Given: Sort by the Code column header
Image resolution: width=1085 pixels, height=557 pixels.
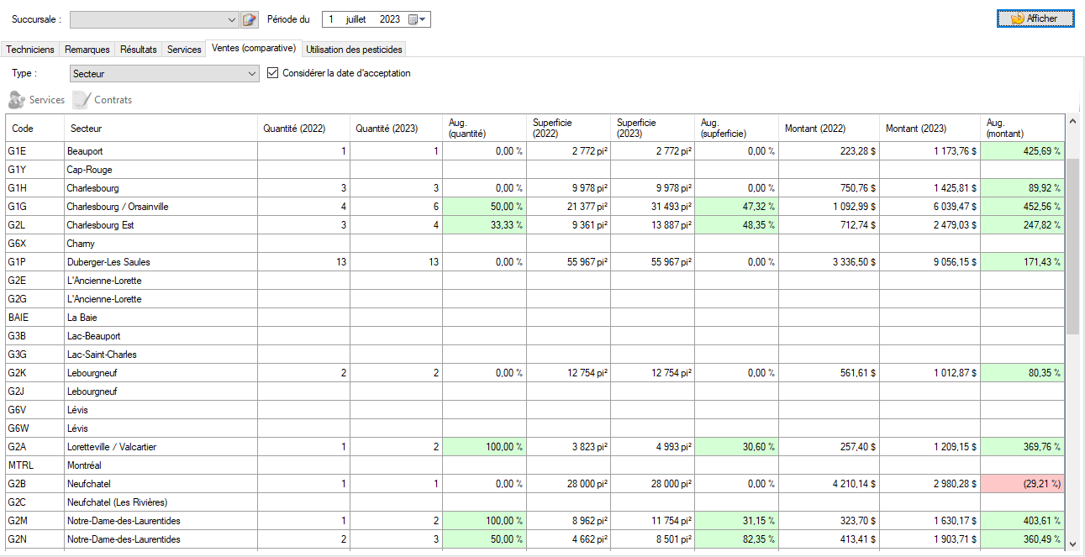Looking at the screenshot, I should (34, 129).
